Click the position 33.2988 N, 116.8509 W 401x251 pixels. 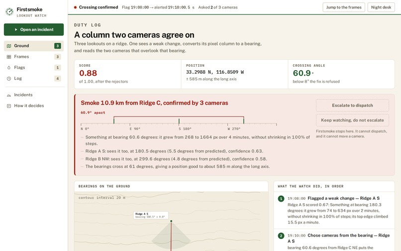click(215, 72)
